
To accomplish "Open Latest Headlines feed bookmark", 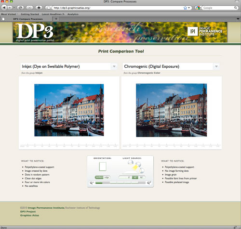I will pyautogui.click(x=53, y=14).
